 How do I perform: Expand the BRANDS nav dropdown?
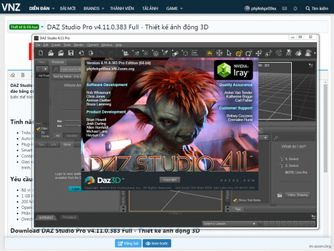(x=103, y=9)
